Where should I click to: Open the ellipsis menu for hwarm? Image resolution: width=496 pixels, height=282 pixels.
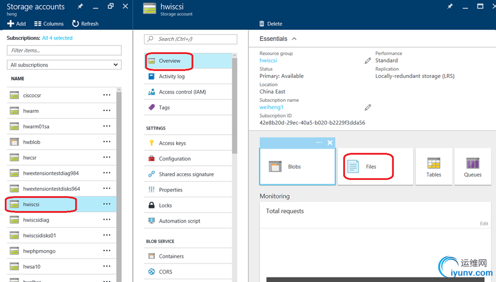107,110
